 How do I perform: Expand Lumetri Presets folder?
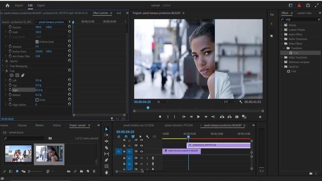coord(282,30)
